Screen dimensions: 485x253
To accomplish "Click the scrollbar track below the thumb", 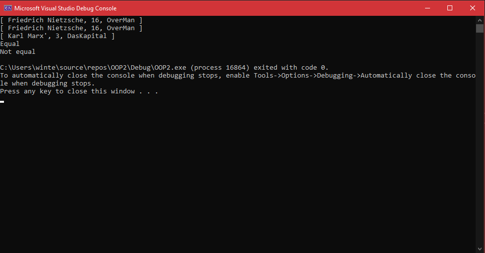I will click(480, 139).
